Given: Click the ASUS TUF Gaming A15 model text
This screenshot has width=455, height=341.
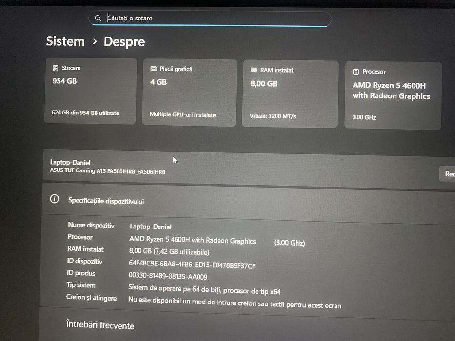Looking at the screenshot, I should point(108,171).
